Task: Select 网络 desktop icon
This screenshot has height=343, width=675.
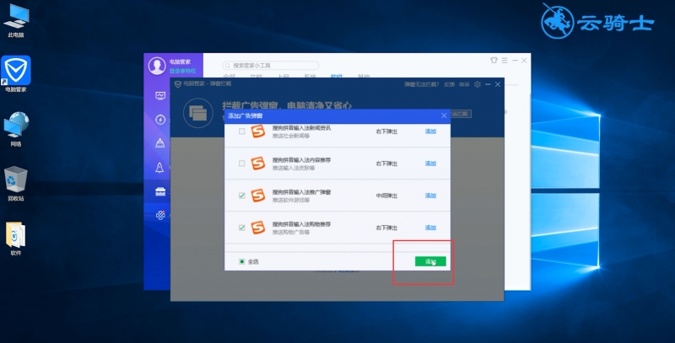Action: (x=16, y=129)
